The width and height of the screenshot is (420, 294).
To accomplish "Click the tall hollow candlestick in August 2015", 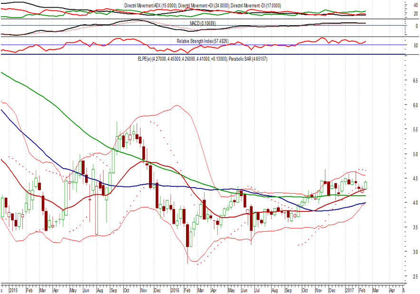I will click(x=97, y=210).
